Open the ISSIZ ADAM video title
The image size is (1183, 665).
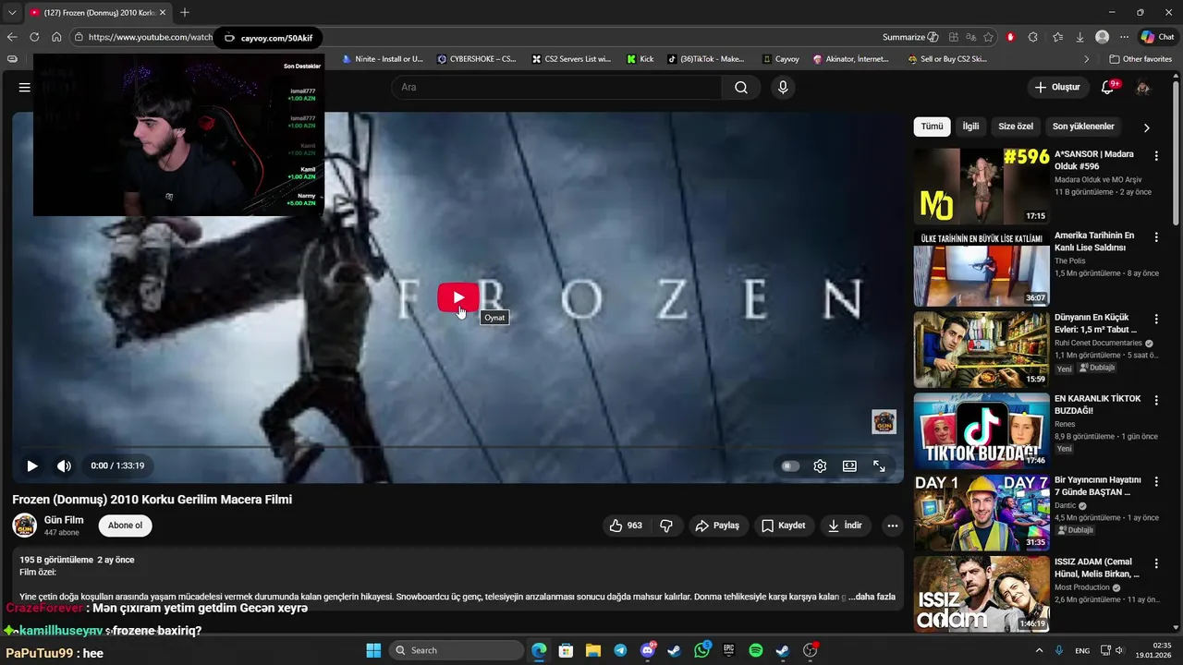[x=1097, y=568]
